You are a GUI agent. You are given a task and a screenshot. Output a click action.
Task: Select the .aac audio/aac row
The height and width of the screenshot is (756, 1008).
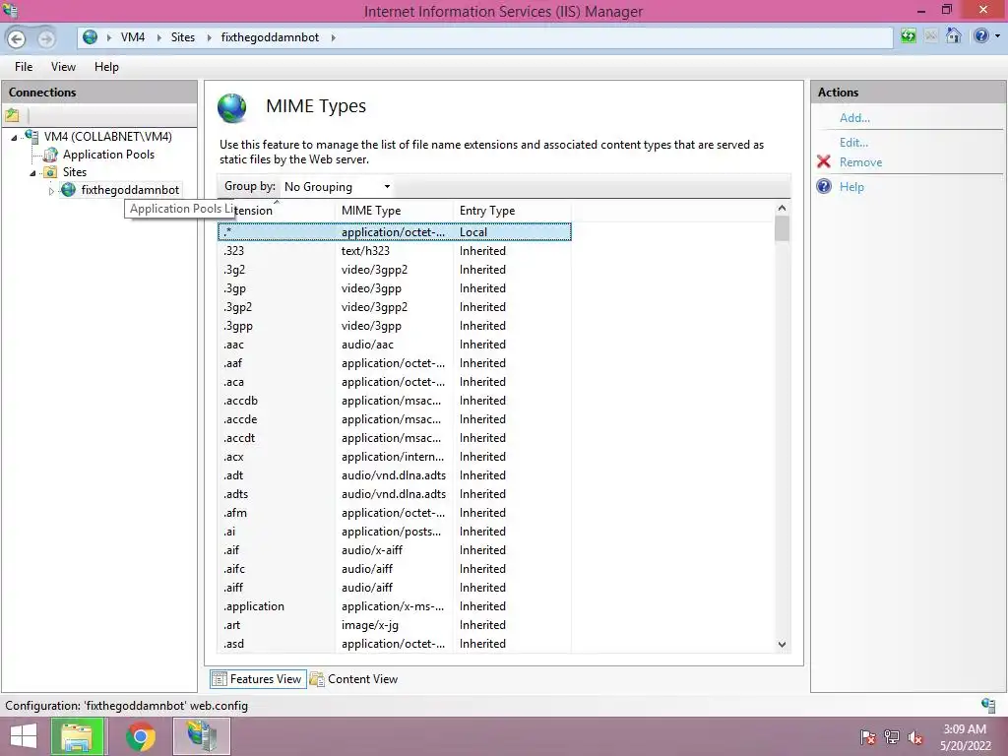(x=395, y=345)
